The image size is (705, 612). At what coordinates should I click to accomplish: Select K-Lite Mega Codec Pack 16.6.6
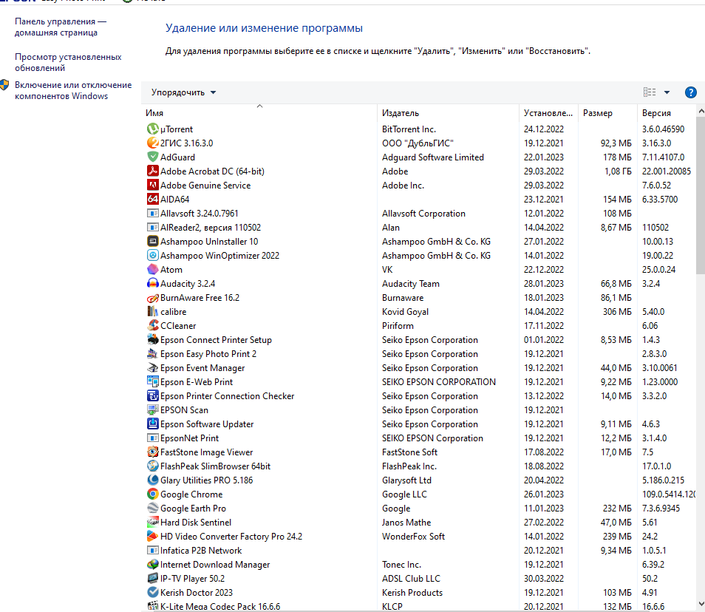coord(418,606)
